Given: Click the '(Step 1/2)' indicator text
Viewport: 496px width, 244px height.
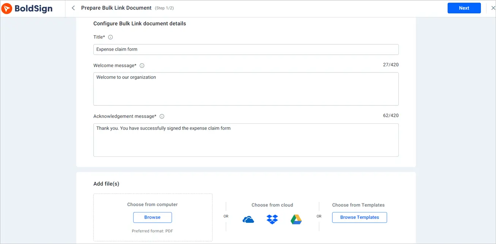Looking at the screenshot, I should coord(164,8).
